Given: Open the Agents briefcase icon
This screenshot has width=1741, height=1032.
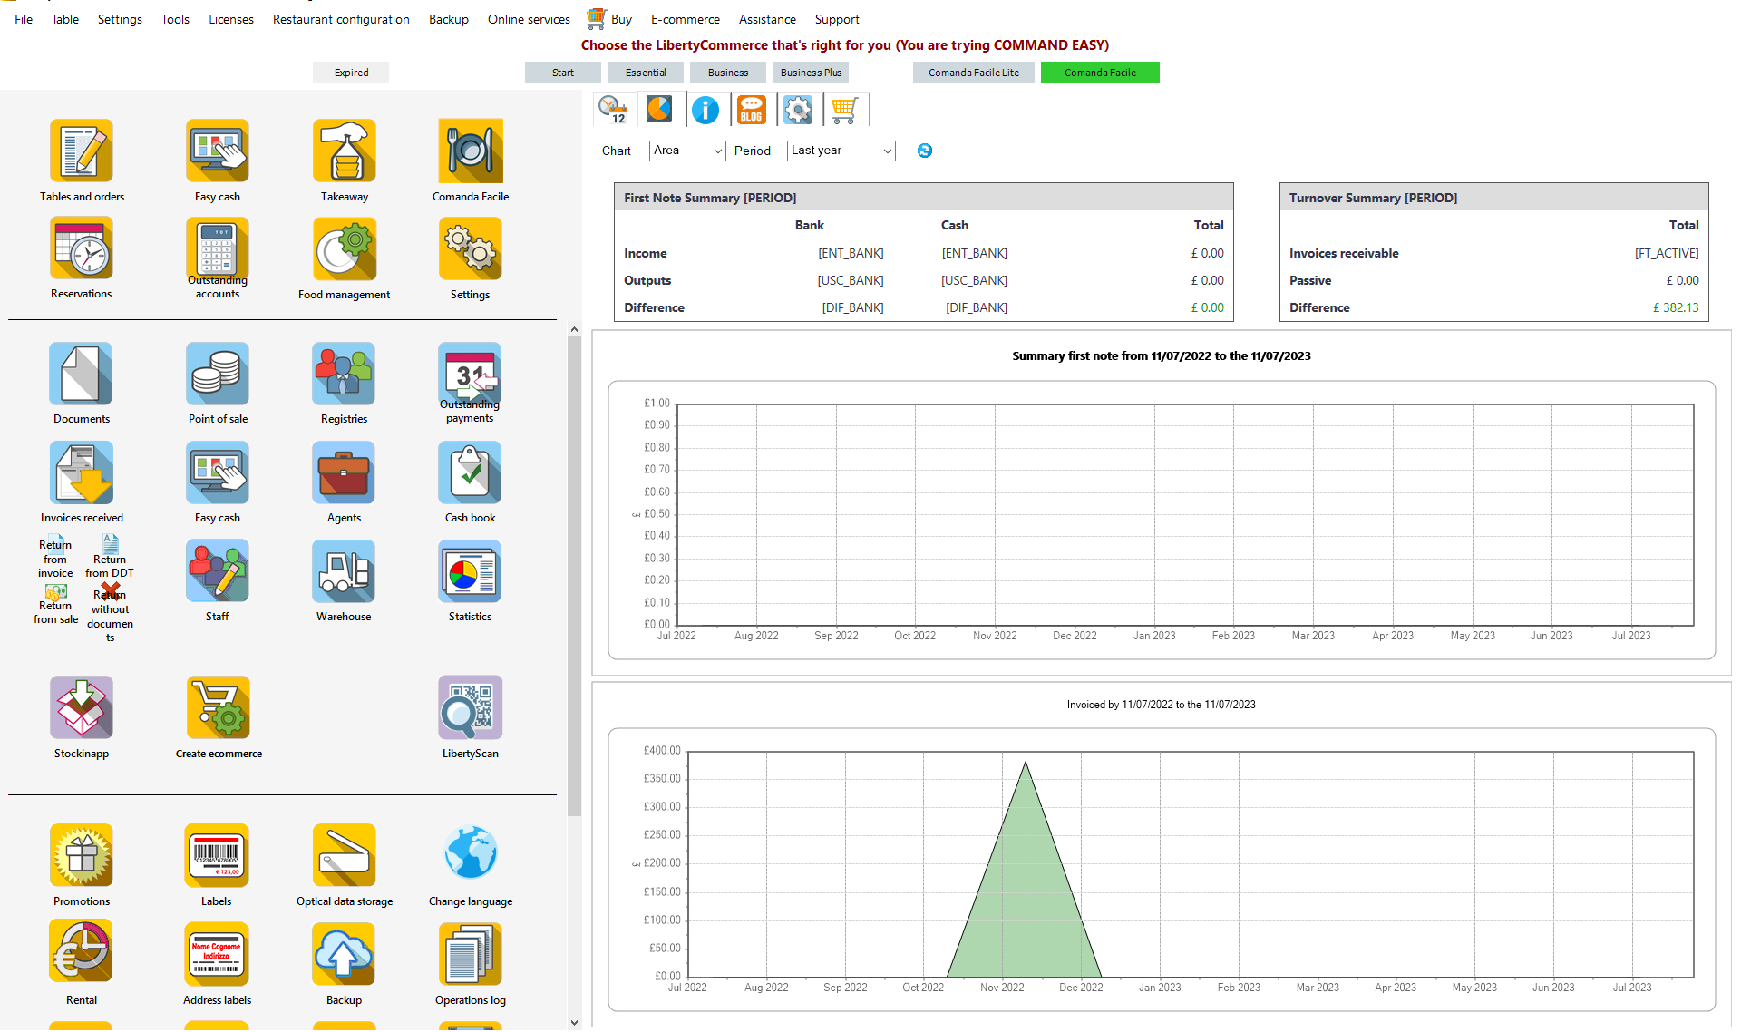Looking at the screenshot, I should click(345, 472).
